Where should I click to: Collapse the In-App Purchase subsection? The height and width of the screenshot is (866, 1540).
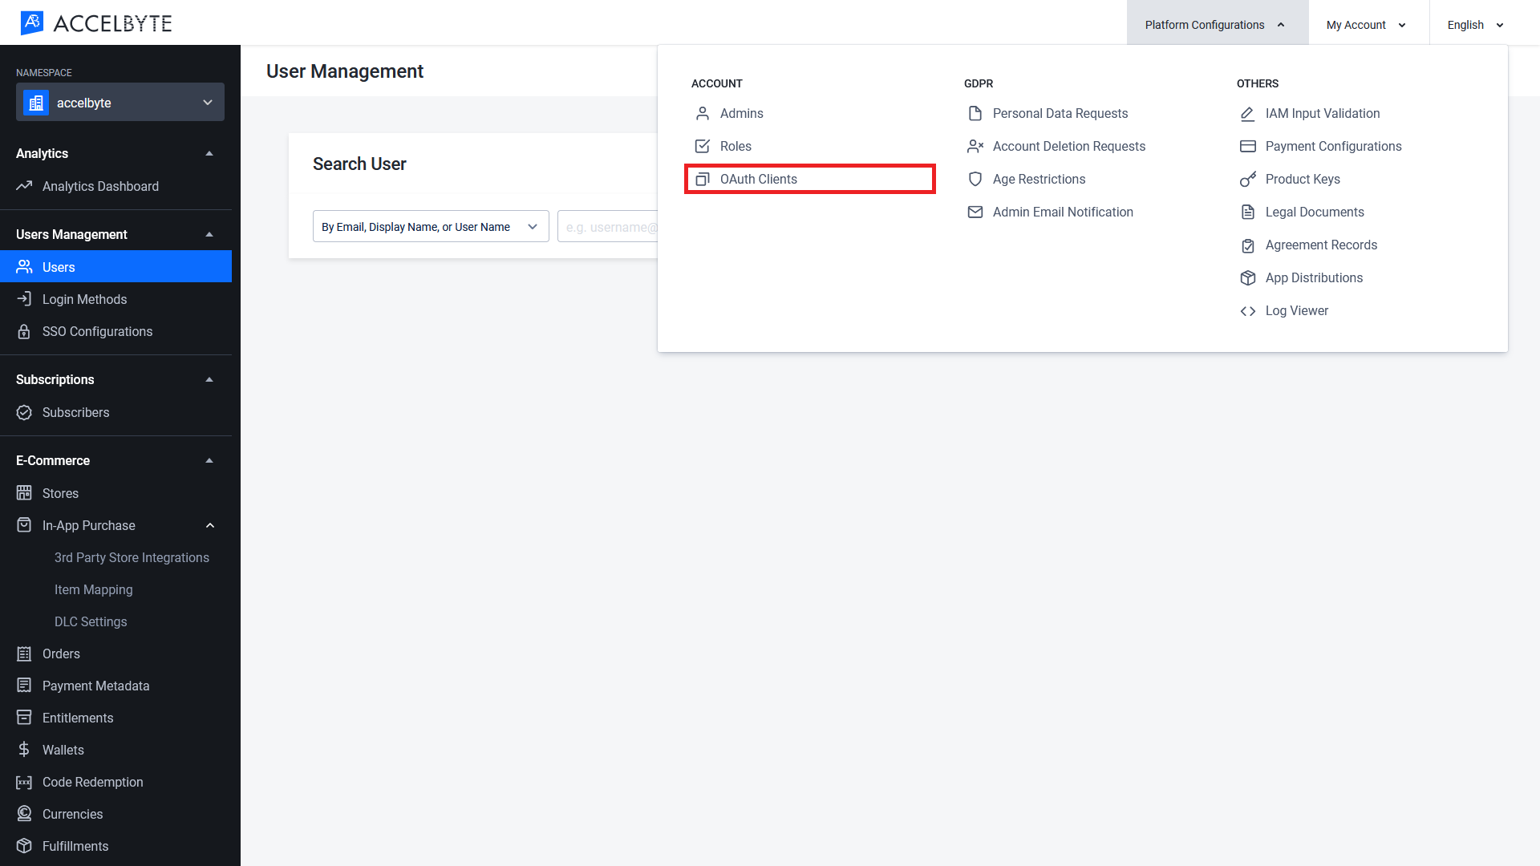click(209, 525)
